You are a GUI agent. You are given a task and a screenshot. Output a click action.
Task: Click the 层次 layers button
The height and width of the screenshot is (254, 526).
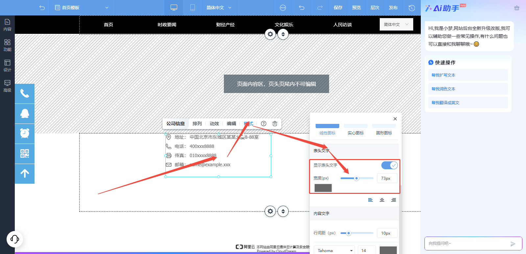375,8
